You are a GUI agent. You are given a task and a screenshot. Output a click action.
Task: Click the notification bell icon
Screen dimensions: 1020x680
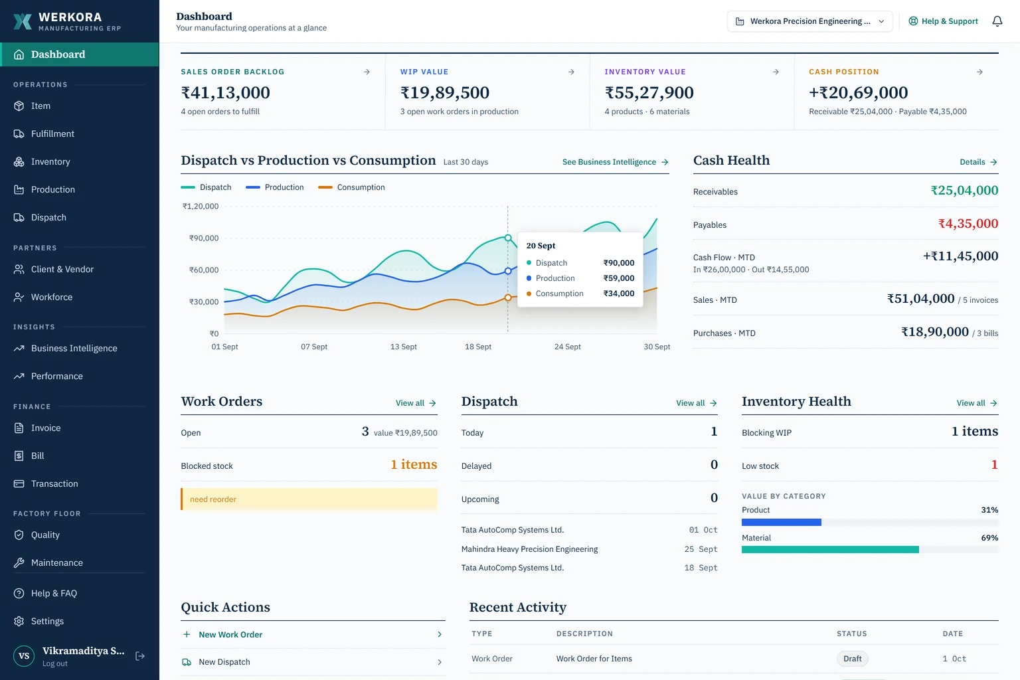tap(997, 21)
